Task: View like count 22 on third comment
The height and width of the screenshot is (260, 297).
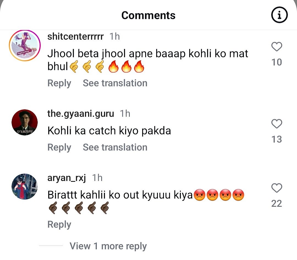Action: pos(277,204)
